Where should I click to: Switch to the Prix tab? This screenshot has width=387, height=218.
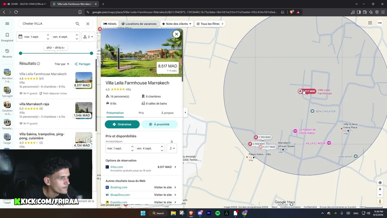tap(141, 113)
